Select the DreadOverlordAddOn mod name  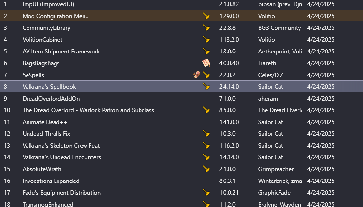[52, 99]
